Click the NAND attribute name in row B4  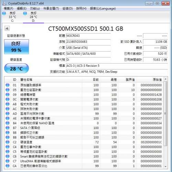(37, 123)
